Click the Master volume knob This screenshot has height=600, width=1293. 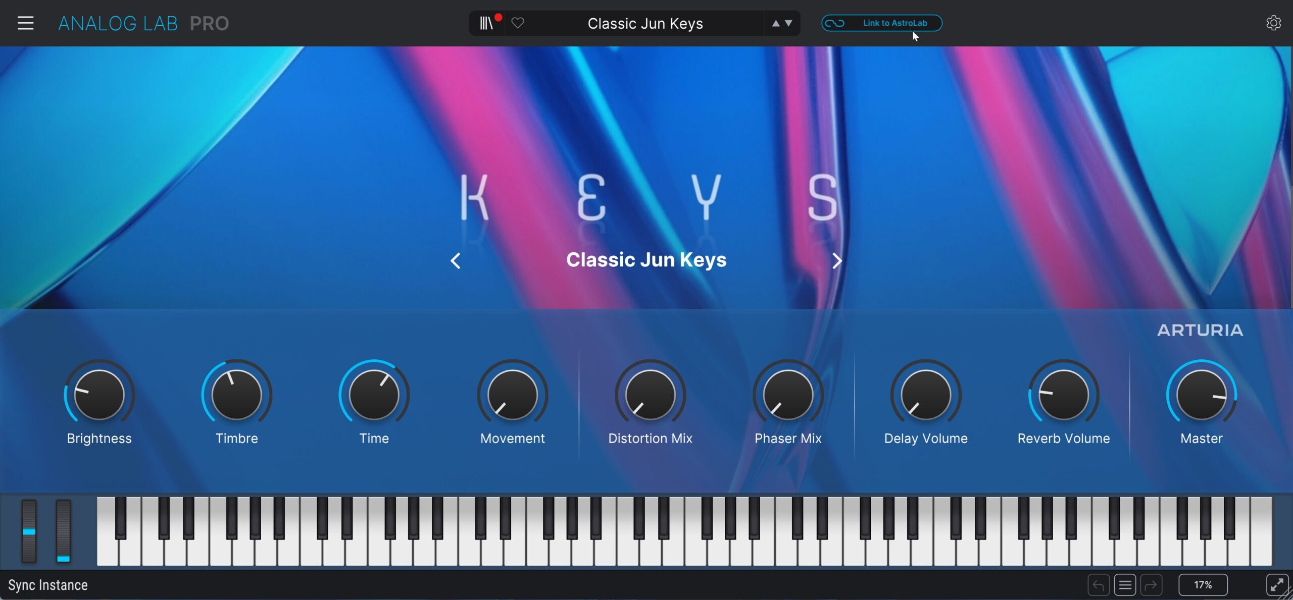[1201, 395]
